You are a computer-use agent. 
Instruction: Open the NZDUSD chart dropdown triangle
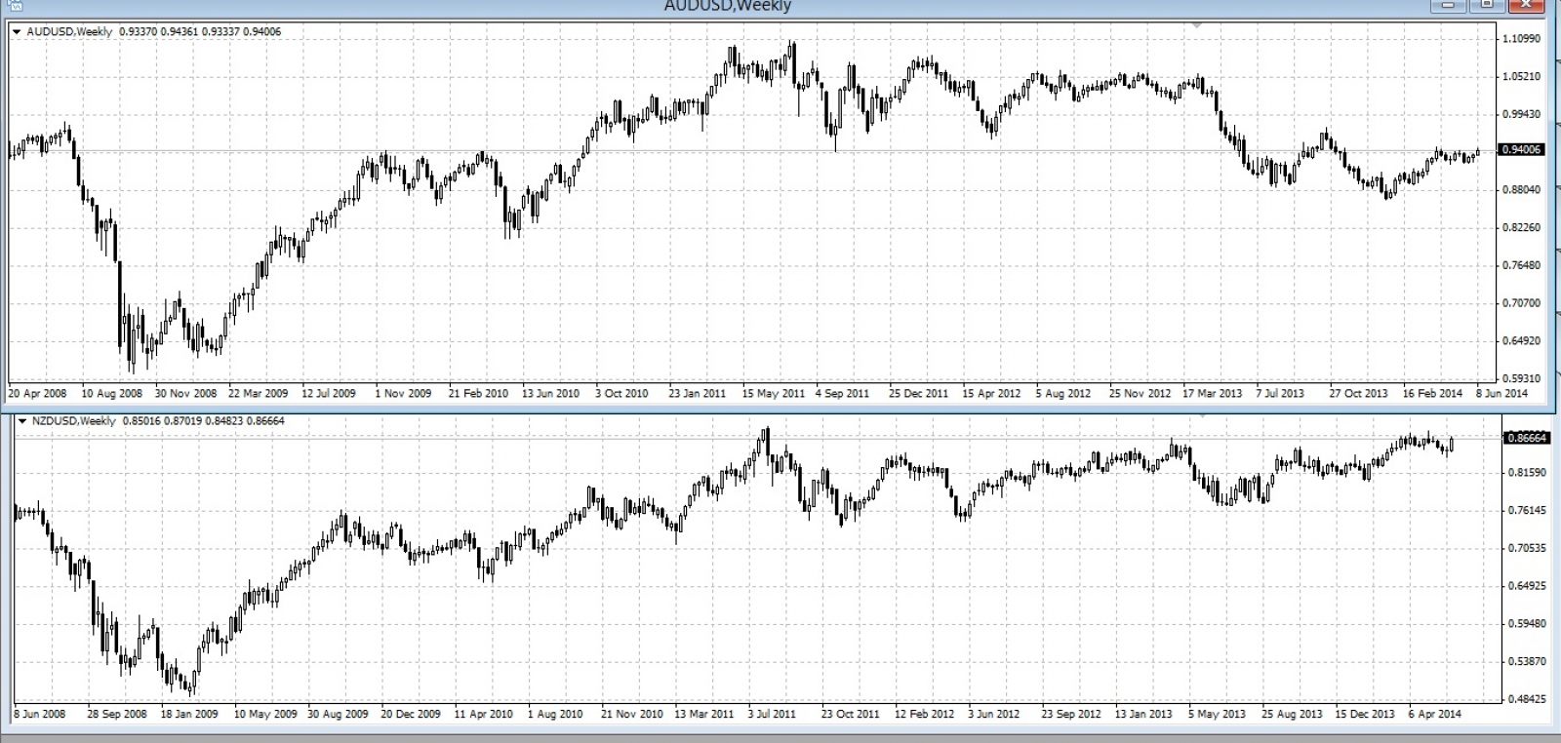pos(22,421)
